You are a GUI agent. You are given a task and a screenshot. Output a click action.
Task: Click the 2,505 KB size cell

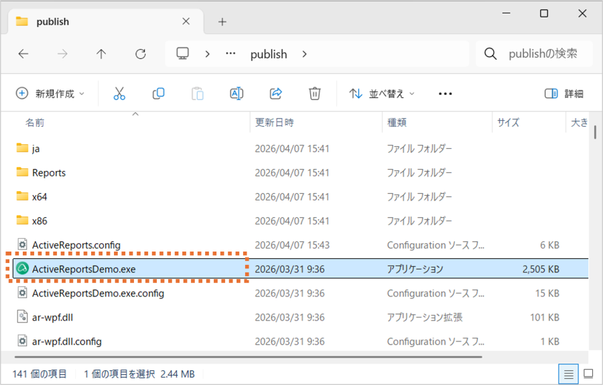pyautogui.click(x=541, y=269)
